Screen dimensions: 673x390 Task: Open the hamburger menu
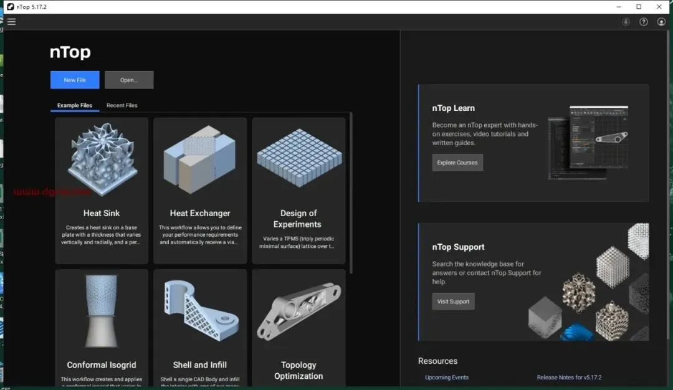pos(12,21)
